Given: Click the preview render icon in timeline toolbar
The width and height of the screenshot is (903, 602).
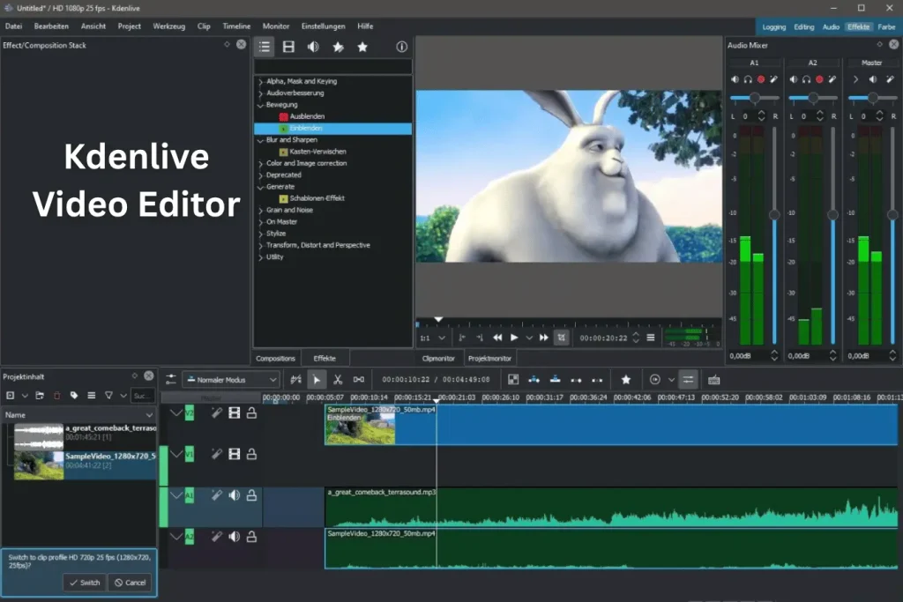Looking at the screenshot, I should [x=655, y=380].
